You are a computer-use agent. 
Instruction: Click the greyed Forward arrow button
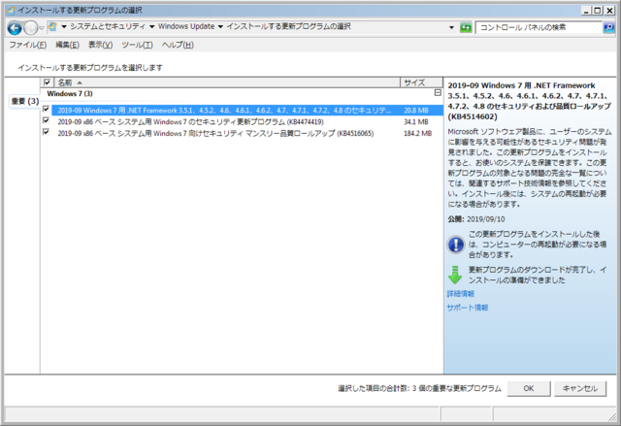pos(30,28)
